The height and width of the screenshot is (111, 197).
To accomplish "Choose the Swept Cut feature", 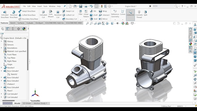I will click(x=68, y=11).
